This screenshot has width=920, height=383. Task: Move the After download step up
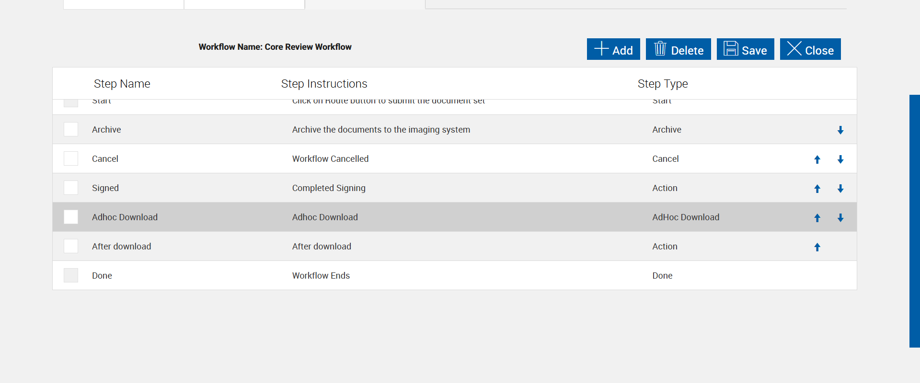(x=817, y=247)
